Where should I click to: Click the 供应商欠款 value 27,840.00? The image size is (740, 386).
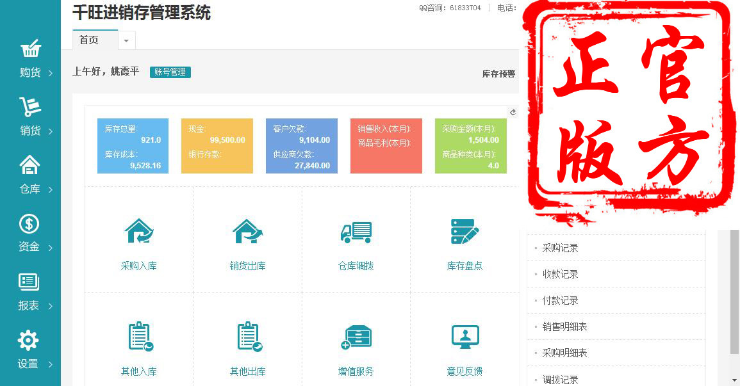point(313,166)
